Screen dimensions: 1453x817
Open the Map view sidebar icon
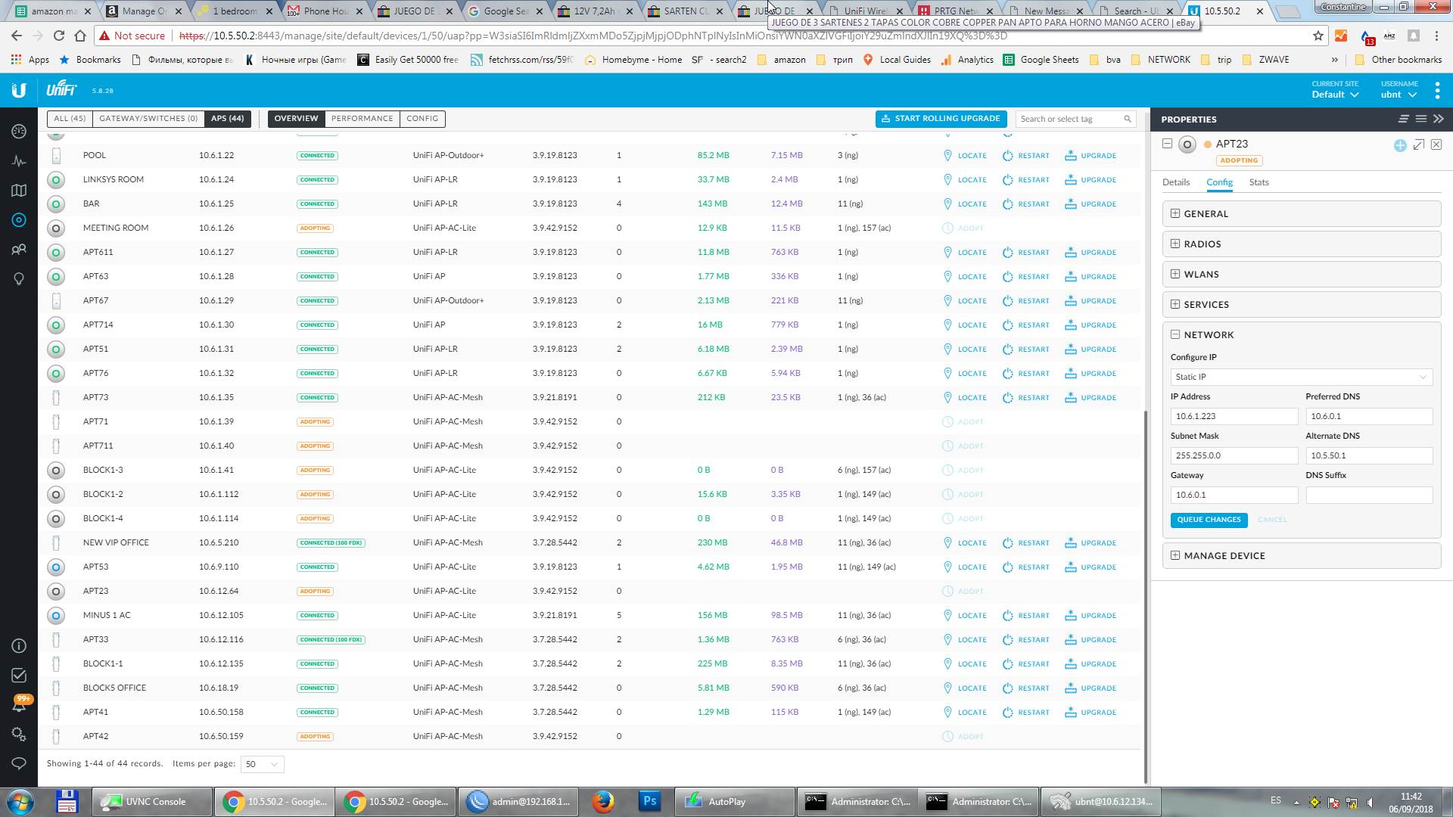[19, 191]
